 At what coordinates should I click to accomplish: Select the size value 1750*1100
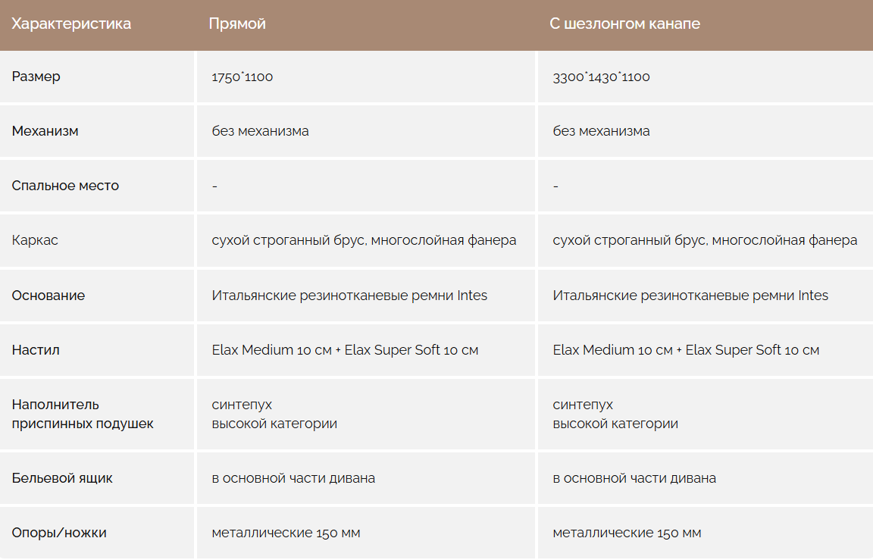pos(242,77)
